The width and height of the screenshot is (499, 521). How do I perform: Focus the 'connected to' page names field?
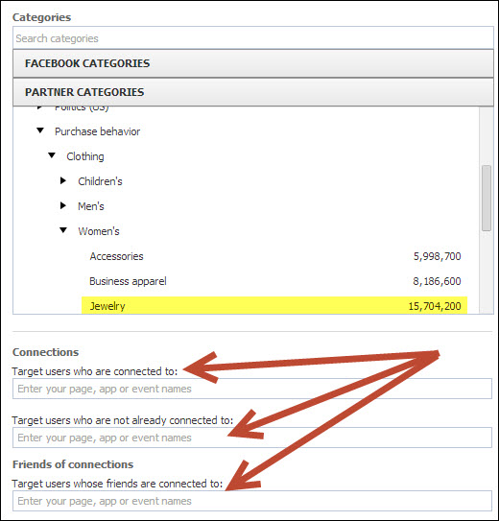(252, 389)
